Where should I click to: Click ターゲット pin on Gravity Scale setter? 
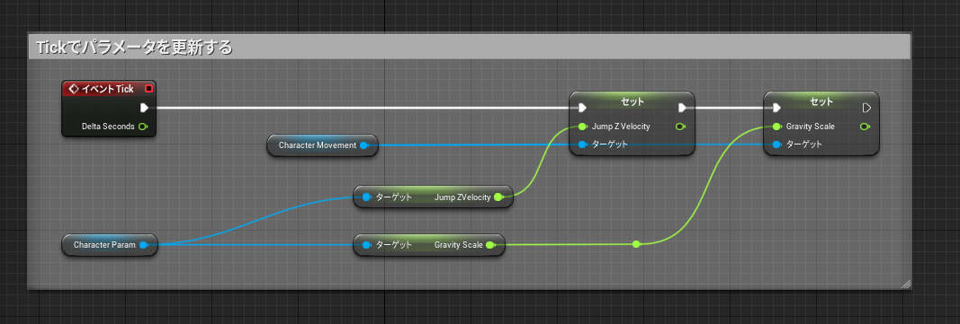point(776,144)
